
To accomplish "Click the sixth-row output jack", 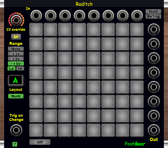I will pyautogui.click(x=154, y=101).
